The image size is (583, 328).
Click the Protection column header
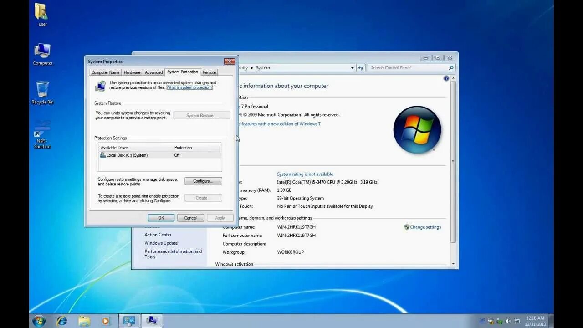pyautogui.click(x=197, y=148)
